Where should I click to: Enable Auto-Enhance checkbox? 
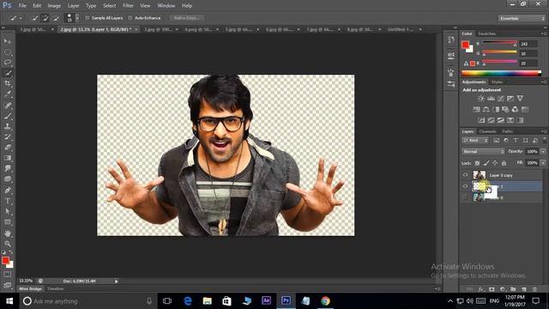pos(130,18)
